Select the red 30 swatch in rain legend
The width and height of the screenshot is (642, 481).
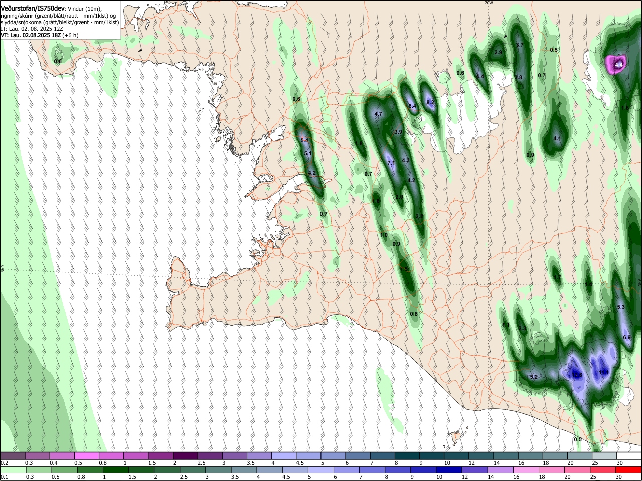click(629, 470)
